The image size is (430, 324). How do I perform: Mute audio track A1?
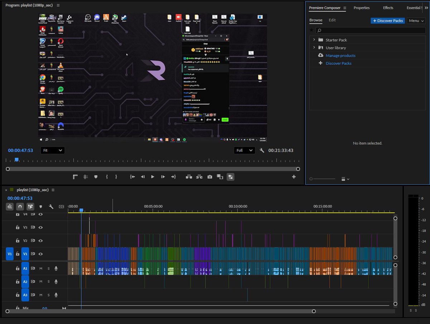click(41, 268)
